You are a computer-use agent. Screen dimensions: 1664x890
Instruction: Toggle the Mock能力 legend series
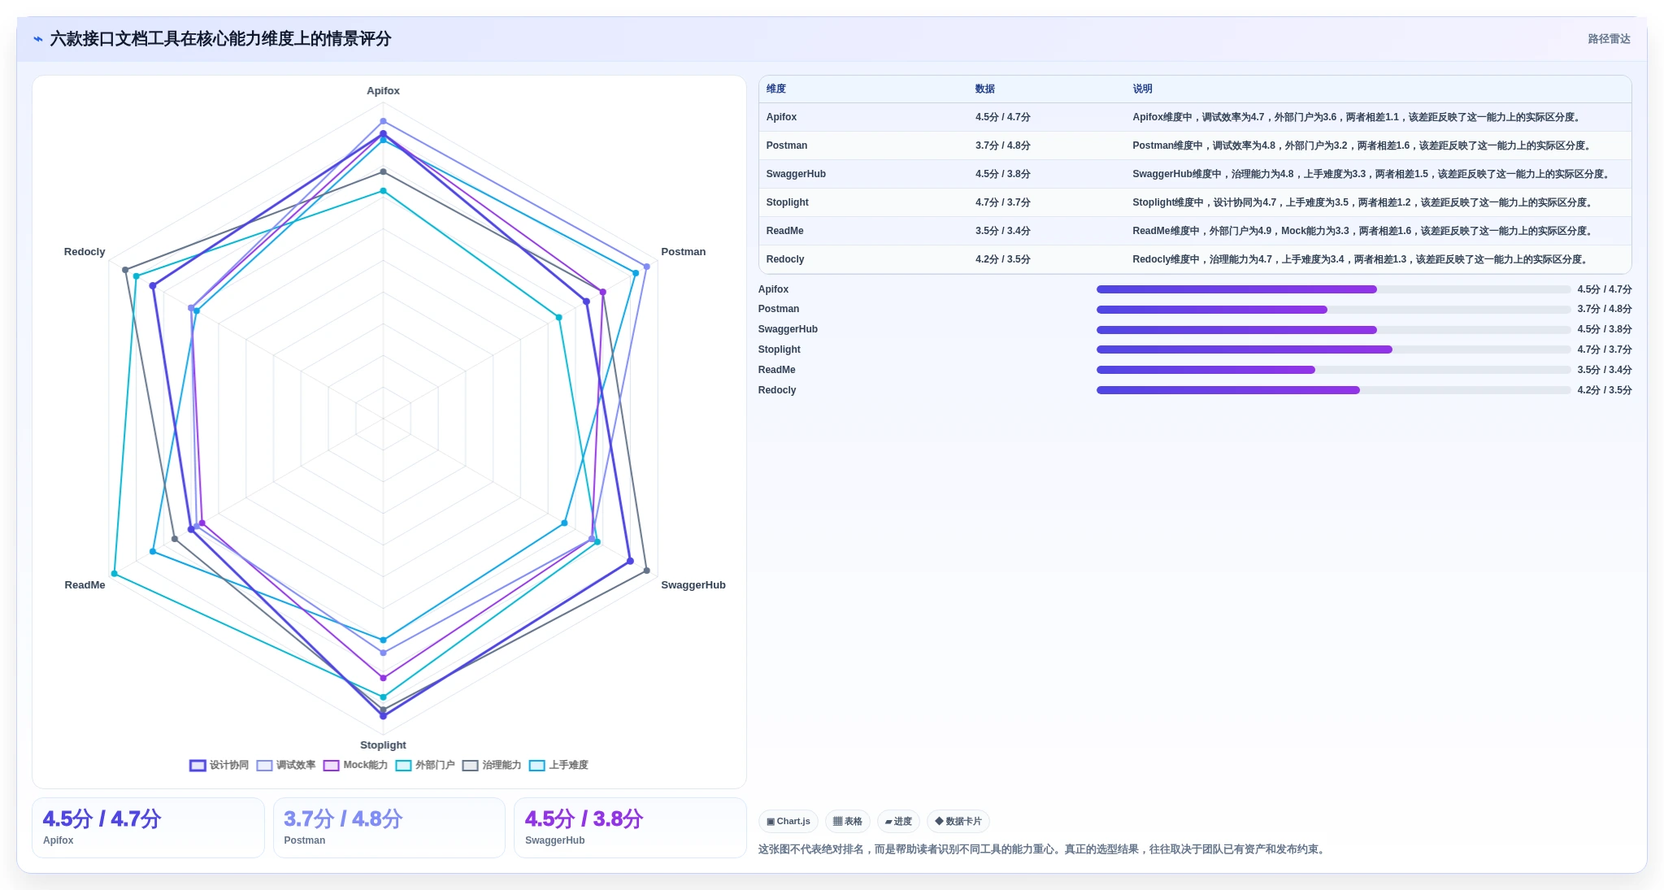pos(355,765)
